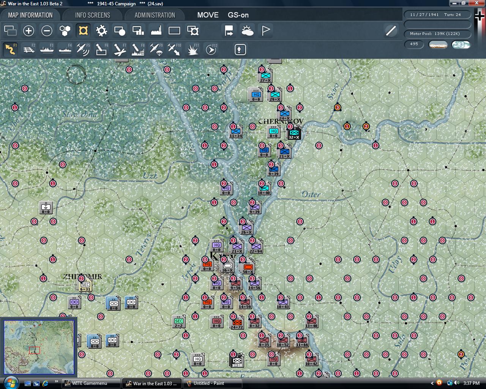Image resolution: width=486 pixels, height=389 pixels.
Task: Select the SEC 6=31 unit at Zhitomir
Action: [x=85, y=285]
